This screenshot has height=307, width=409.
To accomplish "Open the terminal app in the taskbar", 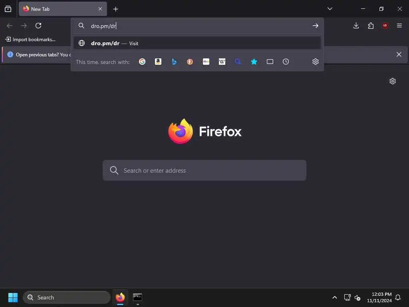I will tap(137, 297).
